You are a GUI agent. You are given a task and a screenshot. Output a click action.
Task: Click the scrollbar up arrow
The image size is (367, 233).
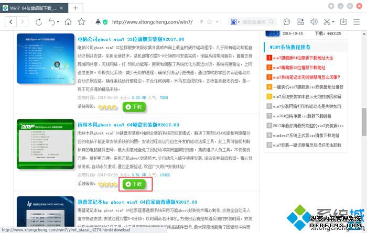(364, 34)
